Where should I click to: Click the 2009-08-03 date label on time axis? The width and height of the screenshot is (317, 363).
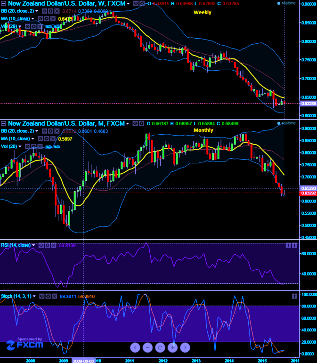click(83, 361)
